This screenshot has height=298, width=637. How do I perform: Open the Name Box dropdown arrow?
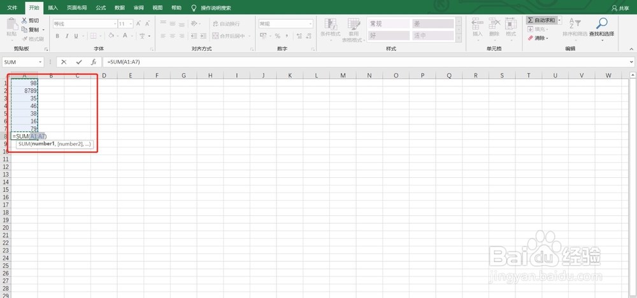tap(40, 62)
